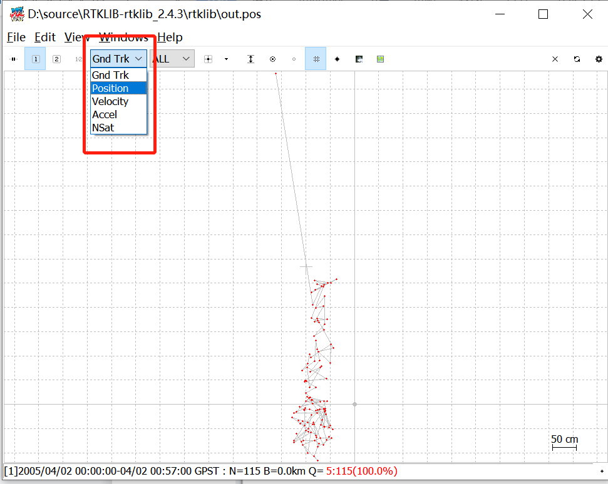
Task: Click the track point circle icon
Action: 272,59
